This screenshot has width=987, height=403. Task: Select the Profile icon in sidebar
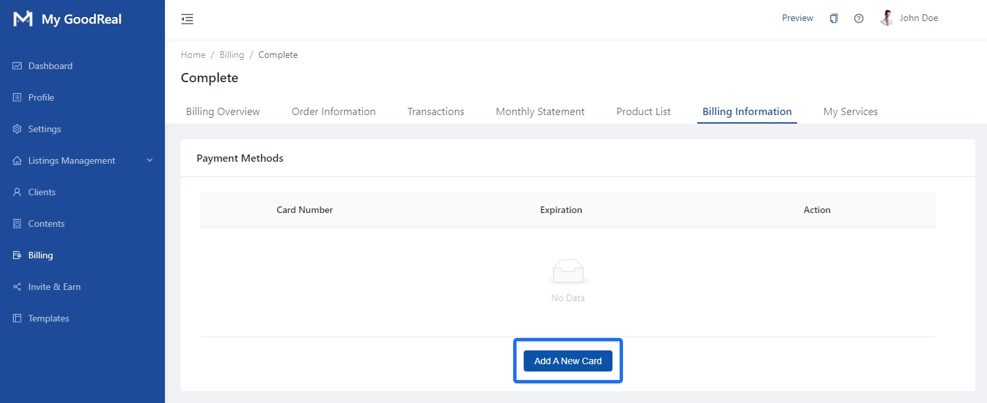[16, 97]
